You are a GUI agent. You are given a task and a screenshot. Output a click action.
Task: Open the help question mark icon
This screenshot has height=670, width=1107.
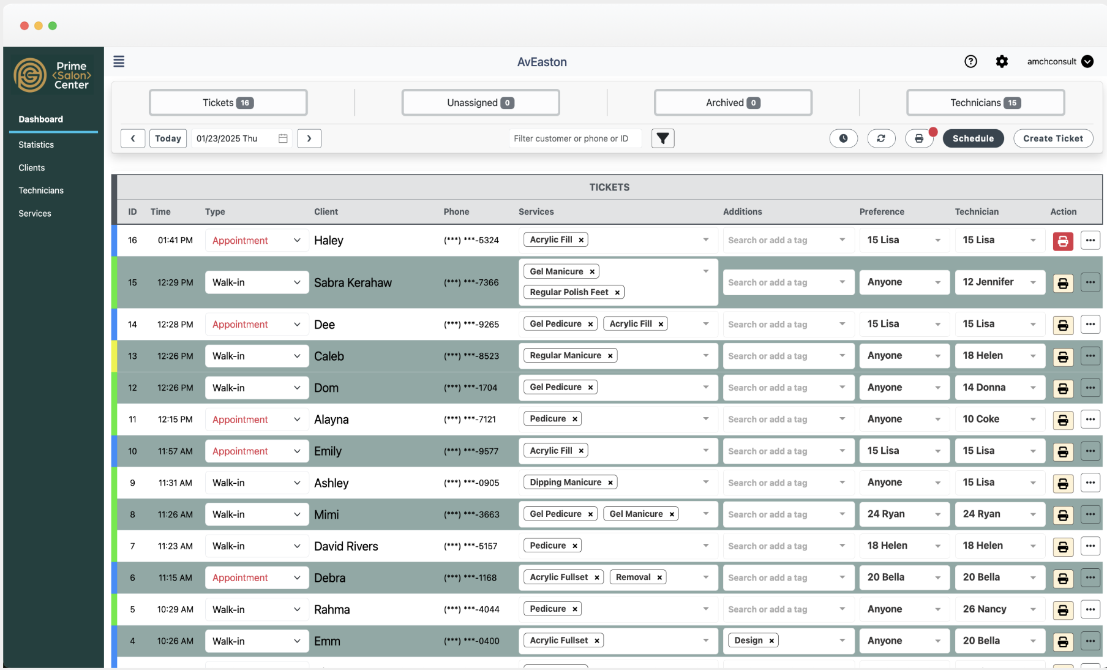click(x=970, y=61)
